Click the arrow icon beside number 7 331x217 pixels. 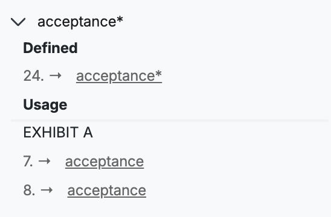click(x=45, y=162)
